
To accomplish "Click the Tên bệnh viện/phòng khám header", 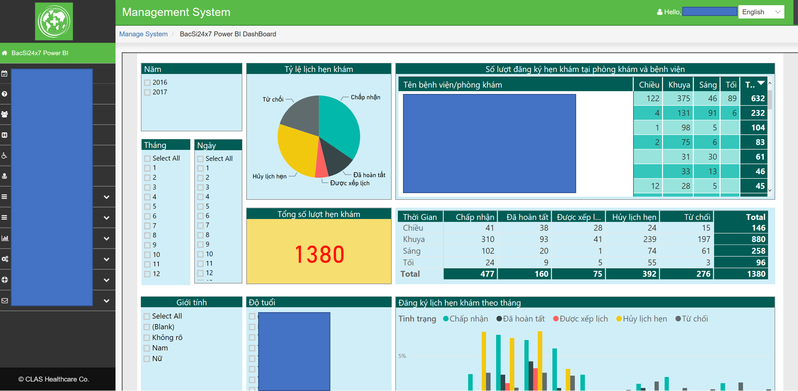I will (x=516, y=85).
